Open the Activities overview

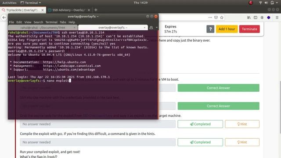point(9,3)
